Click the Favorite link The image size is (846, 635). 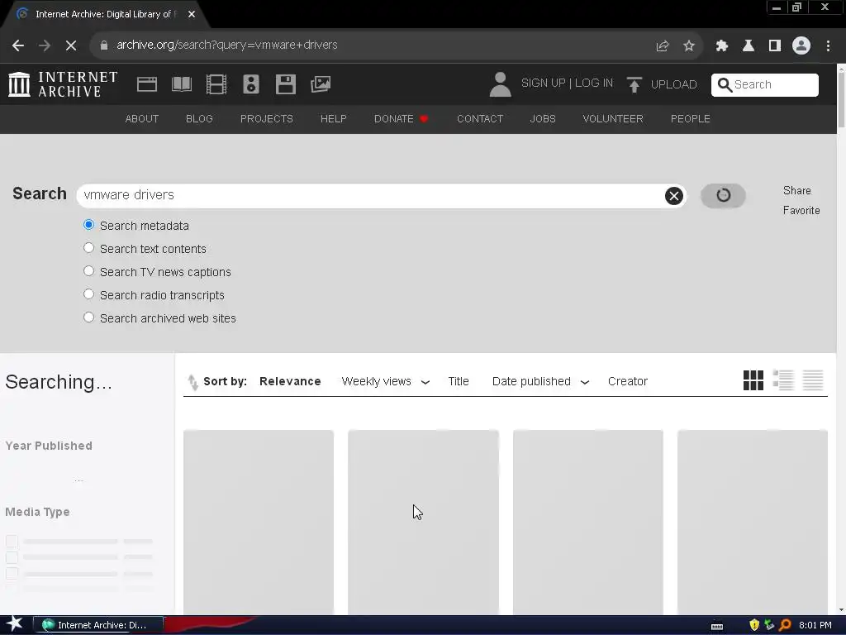point(801,211)
